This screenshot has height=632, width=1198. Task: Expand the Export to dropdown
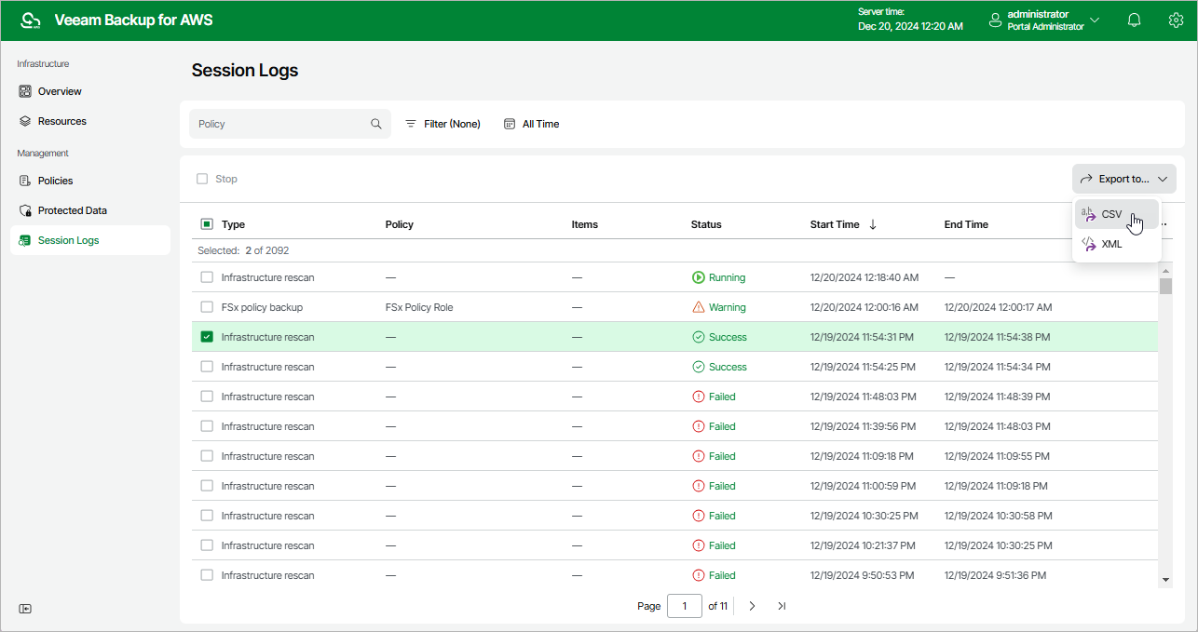click(x=1123, y=179)
